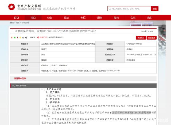Click the page title about 23.60亿元债权

point(54,31)
